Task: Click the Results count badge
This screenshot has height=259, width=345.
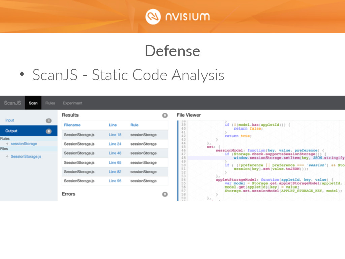Action: tap(165, 115)
